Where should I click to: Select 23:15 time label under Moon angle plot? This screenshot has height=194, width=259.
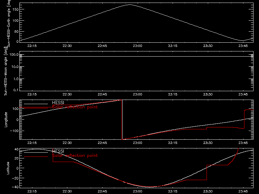coord(173,94)
